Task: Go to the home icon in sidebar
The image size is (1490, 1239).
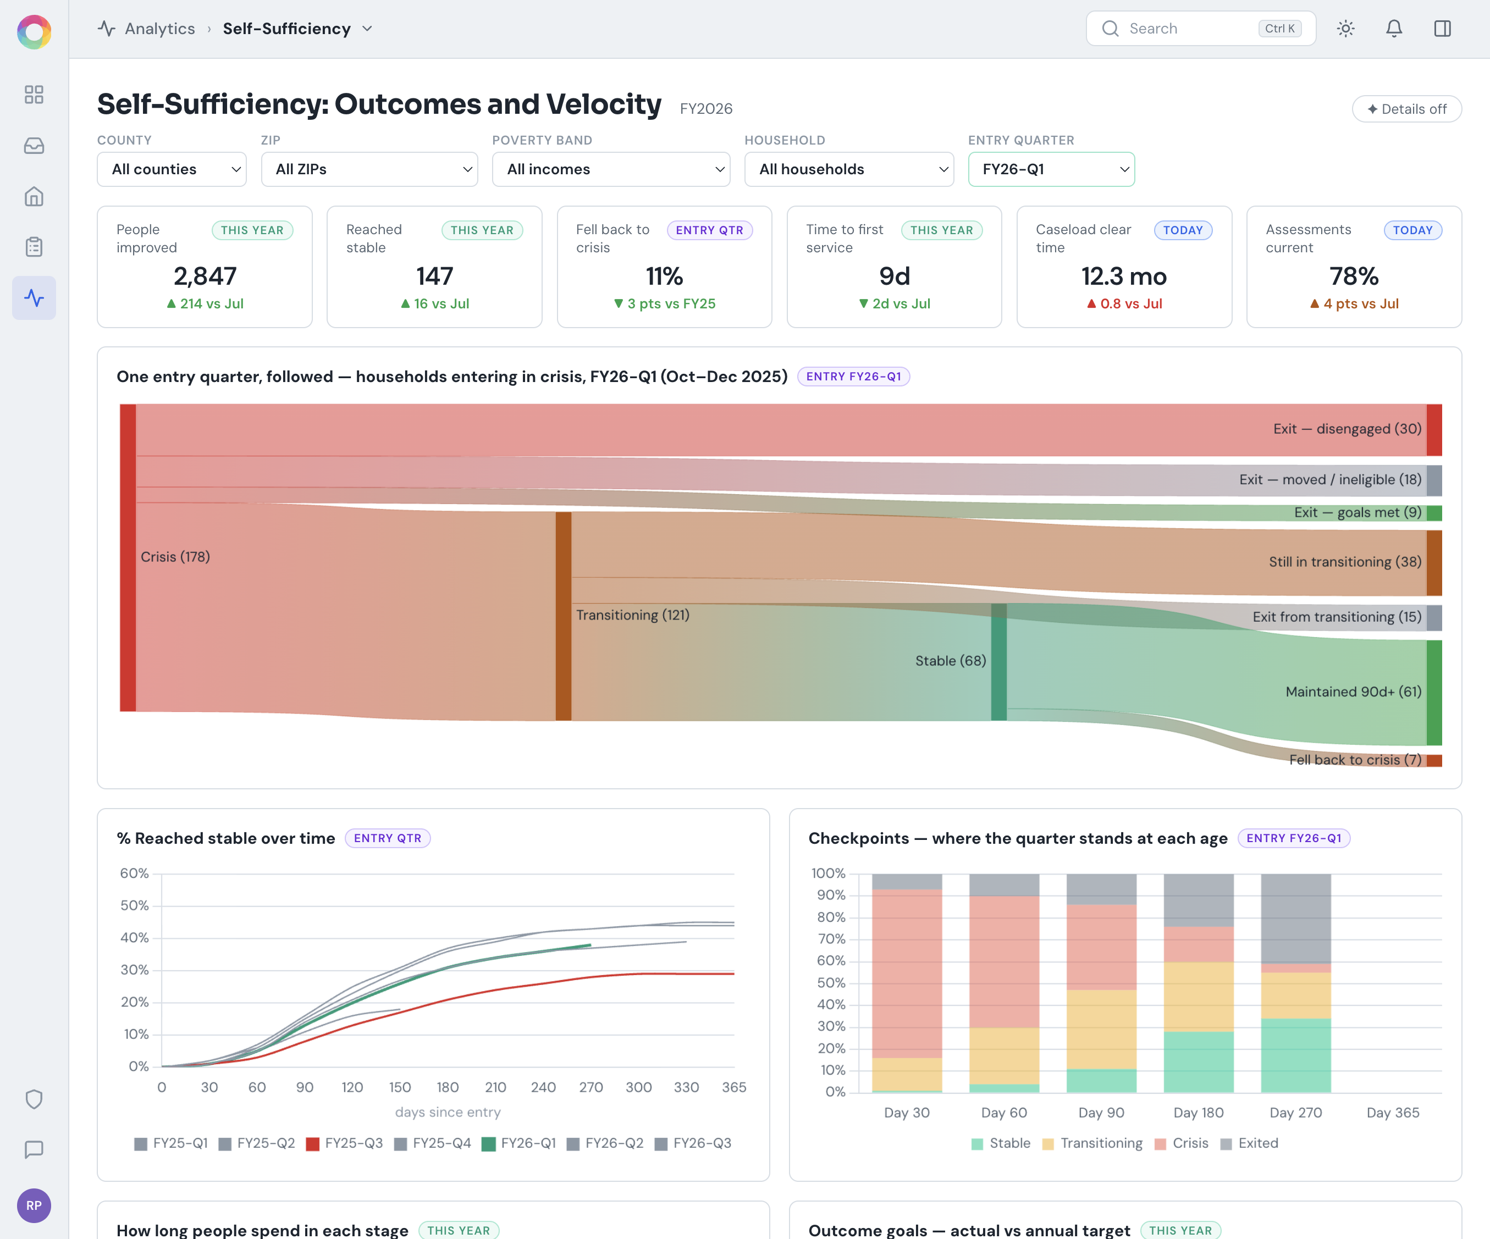Action: (x=34, y=196)
